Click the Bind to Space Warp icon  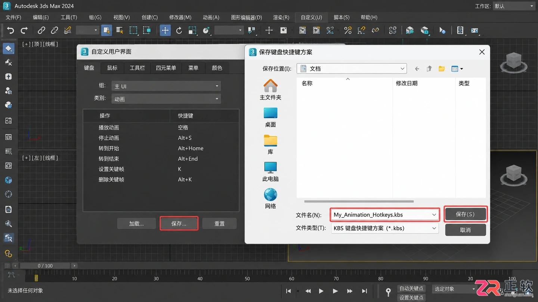click(x=68, y=30)
